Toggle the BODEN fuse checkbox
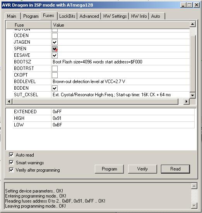 (55, 88)
